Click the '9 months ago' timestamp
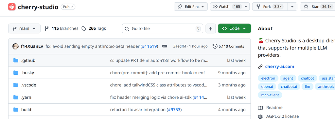335x119 pixels. point(232,73)
